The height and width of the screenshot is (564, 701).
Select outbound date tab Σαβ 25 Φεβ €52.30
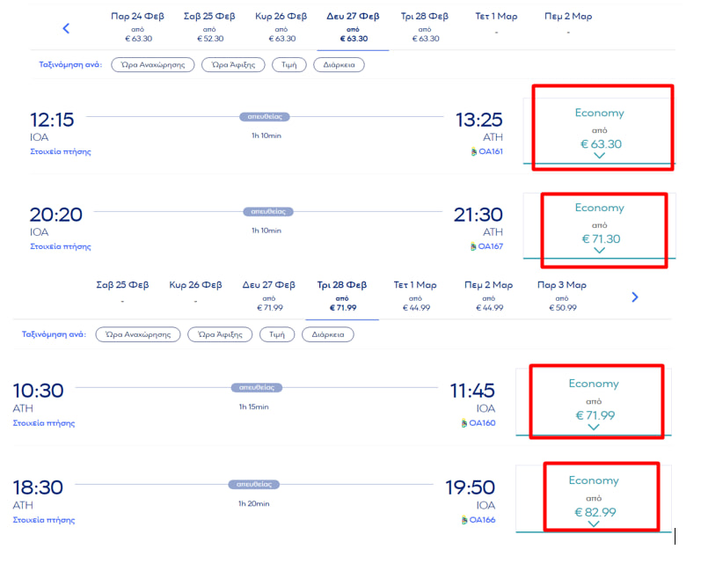(209, 26)
